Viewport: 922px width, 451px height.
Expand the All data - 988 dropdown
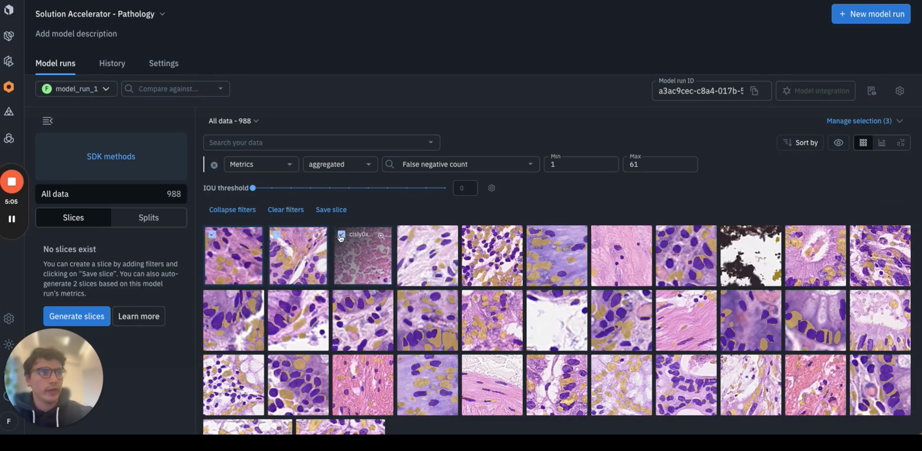[x=234, y=121]
